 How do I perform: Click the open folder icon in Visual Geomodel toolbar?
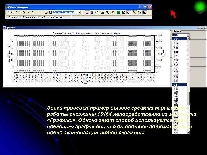pyautogui.click(x=46, y=13)
